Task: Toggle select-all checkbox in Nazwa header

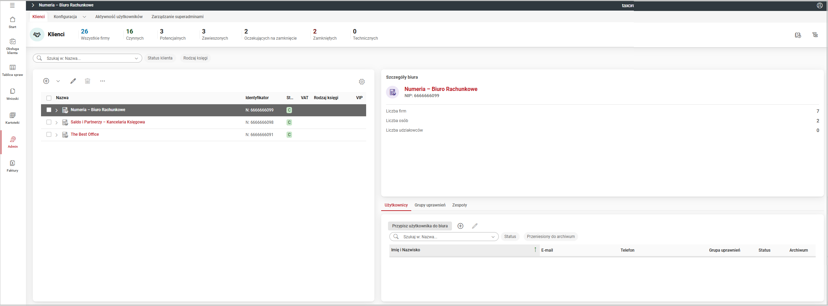Action: point(49,98)
